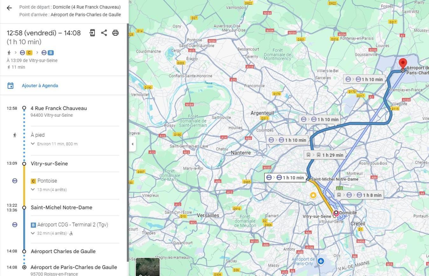Select the alternative route label '1 h 29 min'
The width and height of the screenshot is (429, 276).
click(325, 155)
